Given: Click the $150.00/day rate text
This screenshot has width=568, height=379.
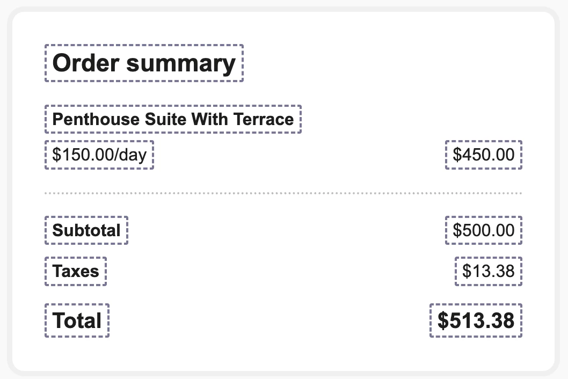Looking at the screenshot, I should pyautogui.click(x=99, y=155).
